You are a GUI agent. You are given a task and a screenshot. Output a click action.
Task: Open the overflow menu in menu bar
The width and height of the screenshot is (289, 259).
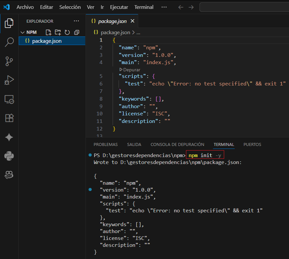(164, 7)
